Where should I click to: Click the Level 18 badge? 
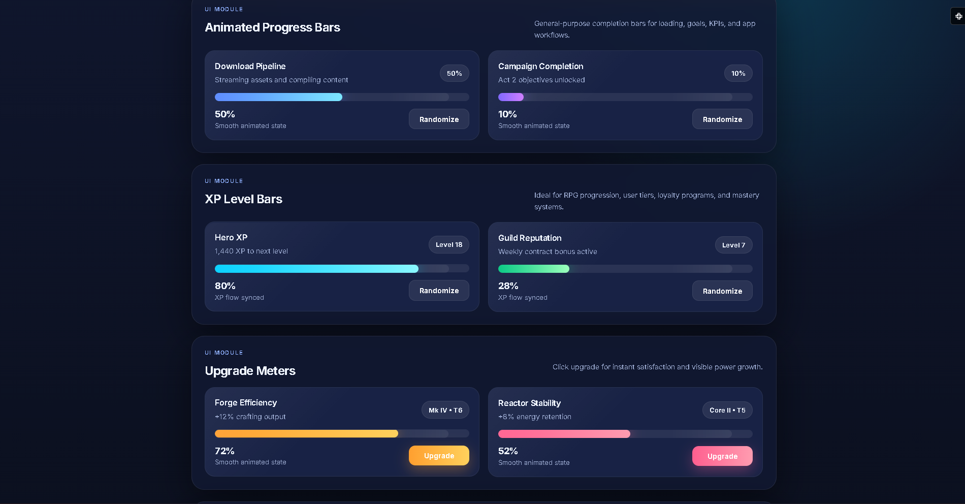pos(448,245)
